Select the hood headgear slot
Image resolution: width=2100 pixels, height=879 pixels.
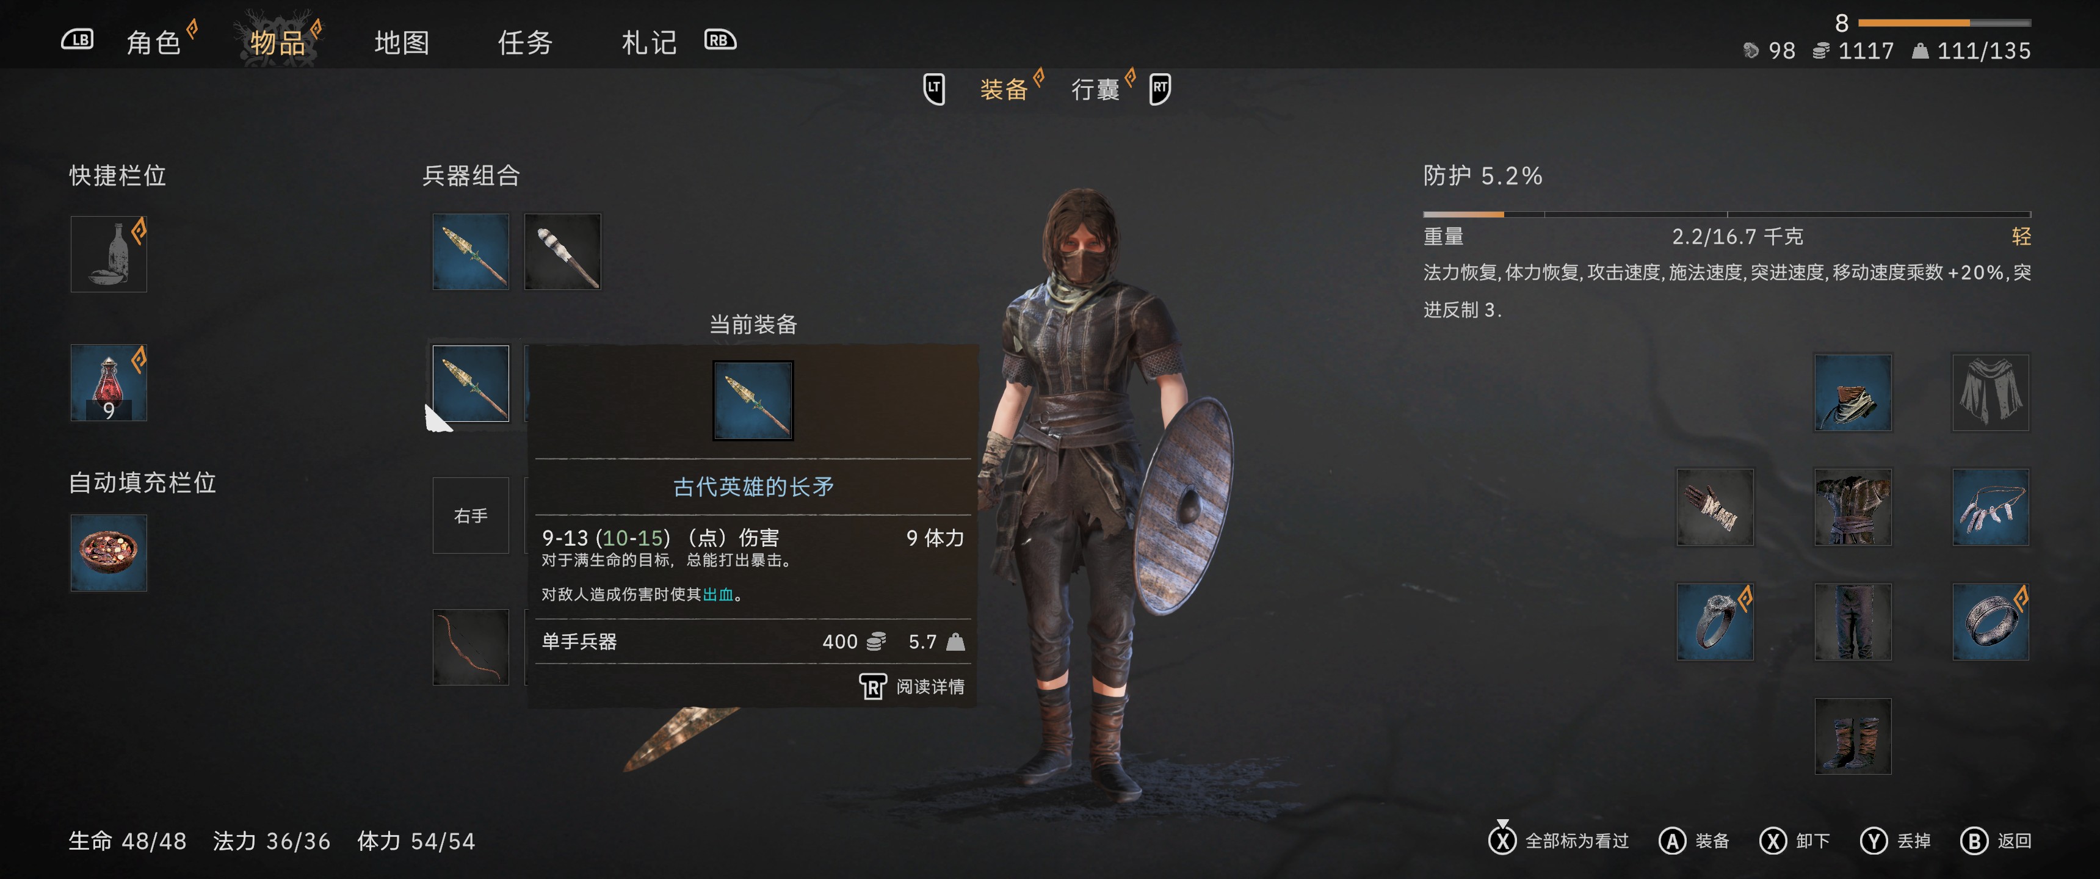point(1852,392)
